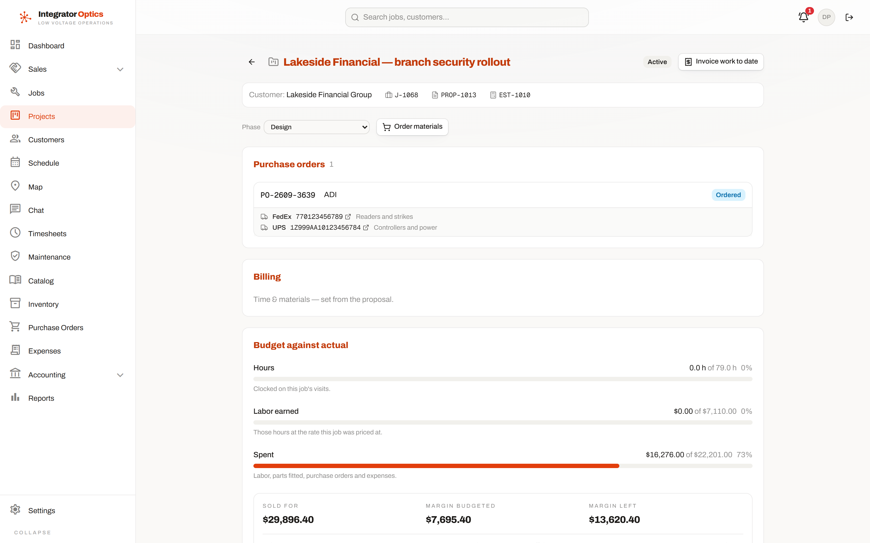Expand the Accounting submenu chevron
870x543 pixels.
120,375
